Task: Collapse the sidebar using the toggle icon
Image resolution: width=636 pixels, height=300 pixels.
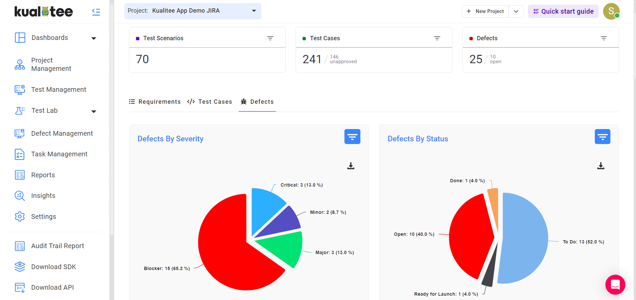Action: pos(96,12)
